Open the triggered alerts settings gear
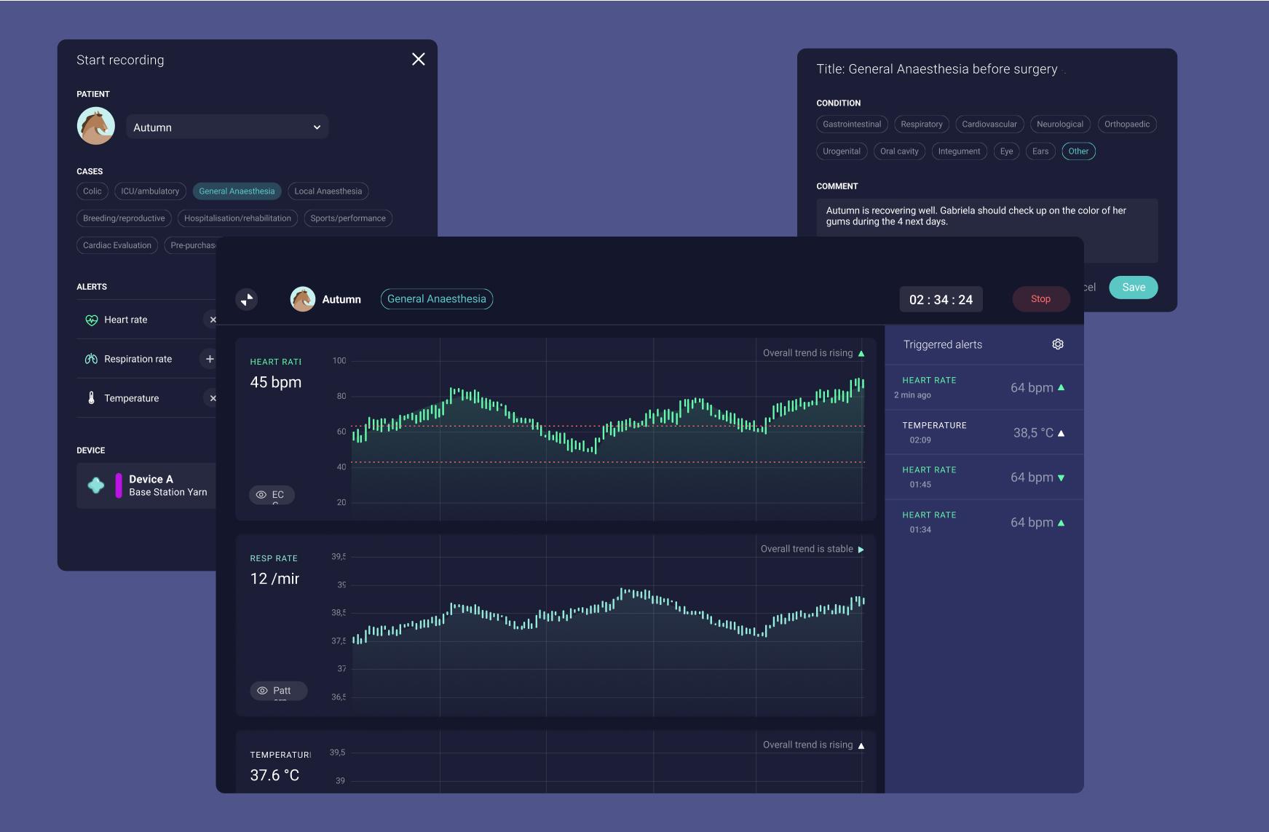The image size is (1269, 832). (1057, 344)
